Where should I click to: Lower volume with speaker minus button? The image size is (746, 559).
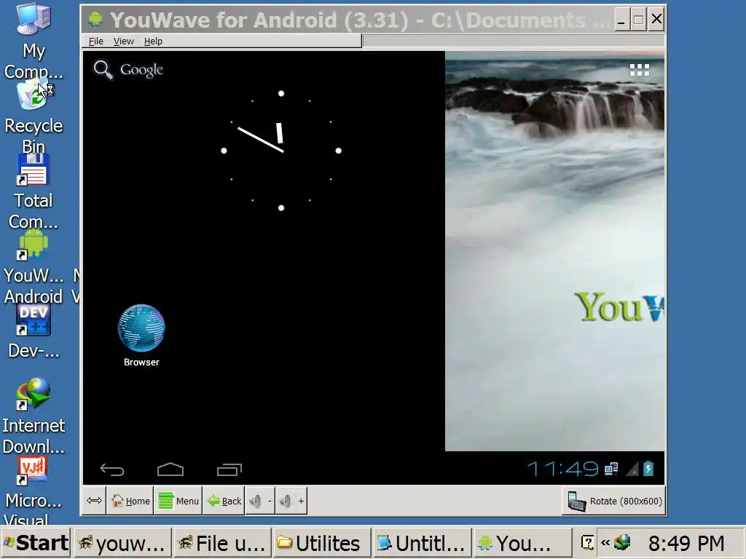coord(260,501)
